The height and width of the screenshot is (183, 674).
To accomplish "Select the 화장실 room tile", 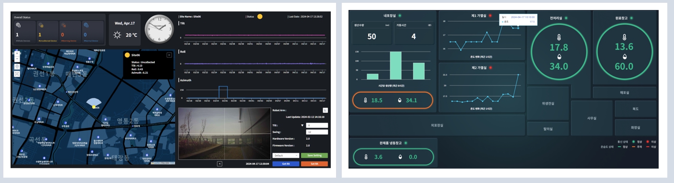I will (x=635, y=128).
